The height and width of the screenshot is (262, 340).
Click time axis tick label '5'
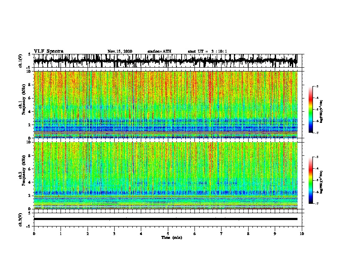point(168,234)
